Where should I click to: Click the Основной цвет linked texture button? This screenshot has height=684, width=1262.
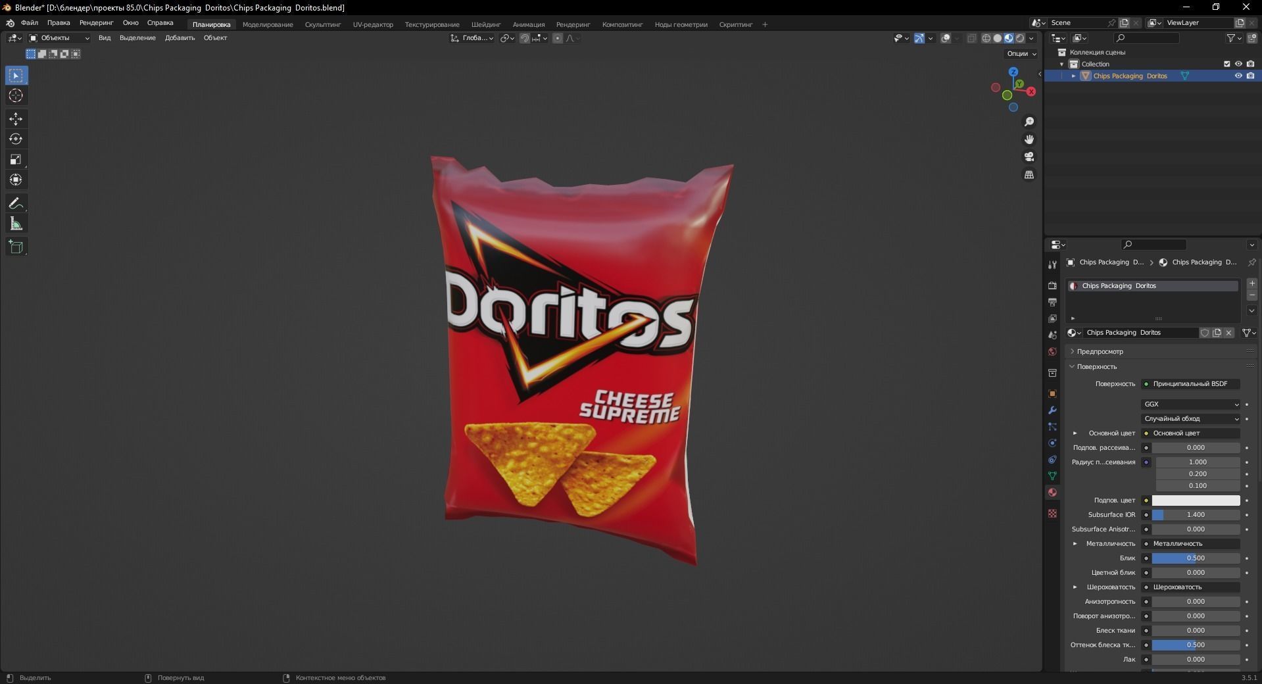pyautogui.click(x=1191, y=433)
